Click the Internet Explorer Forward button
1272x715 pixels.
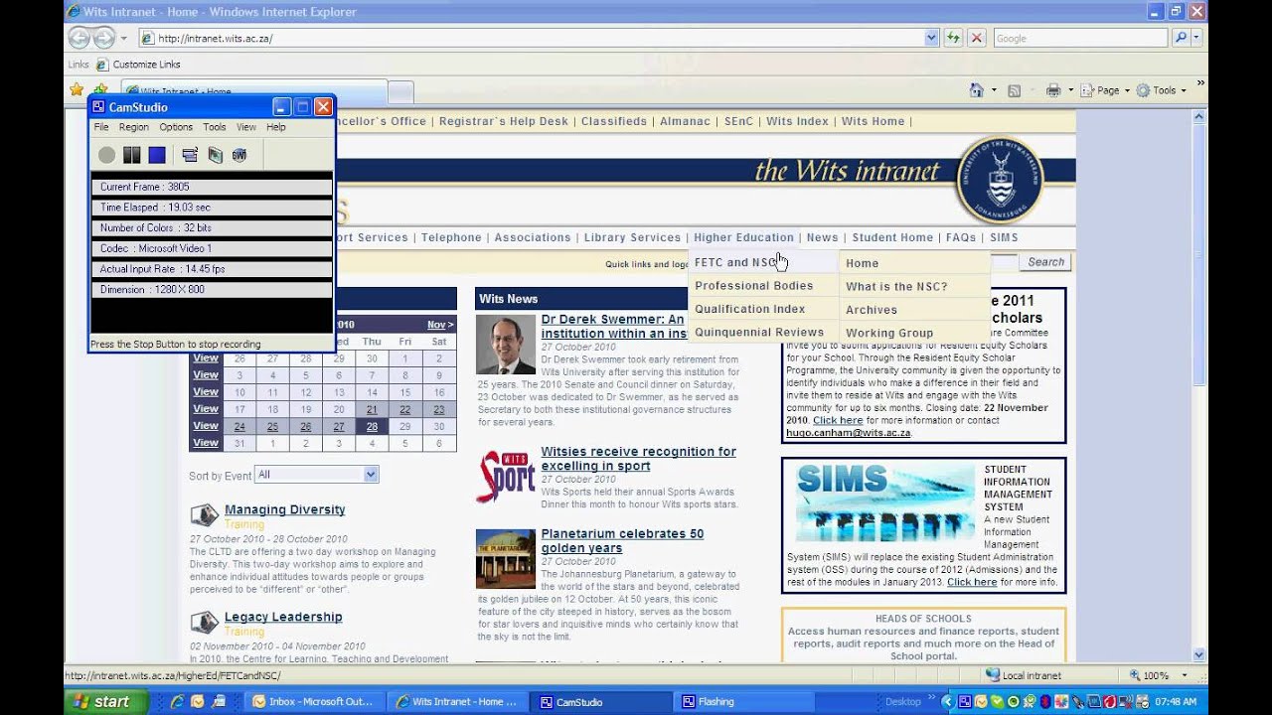click(x=103, y=39)
